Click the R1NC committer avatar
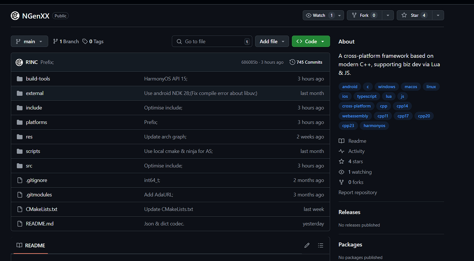 (19, 62)
